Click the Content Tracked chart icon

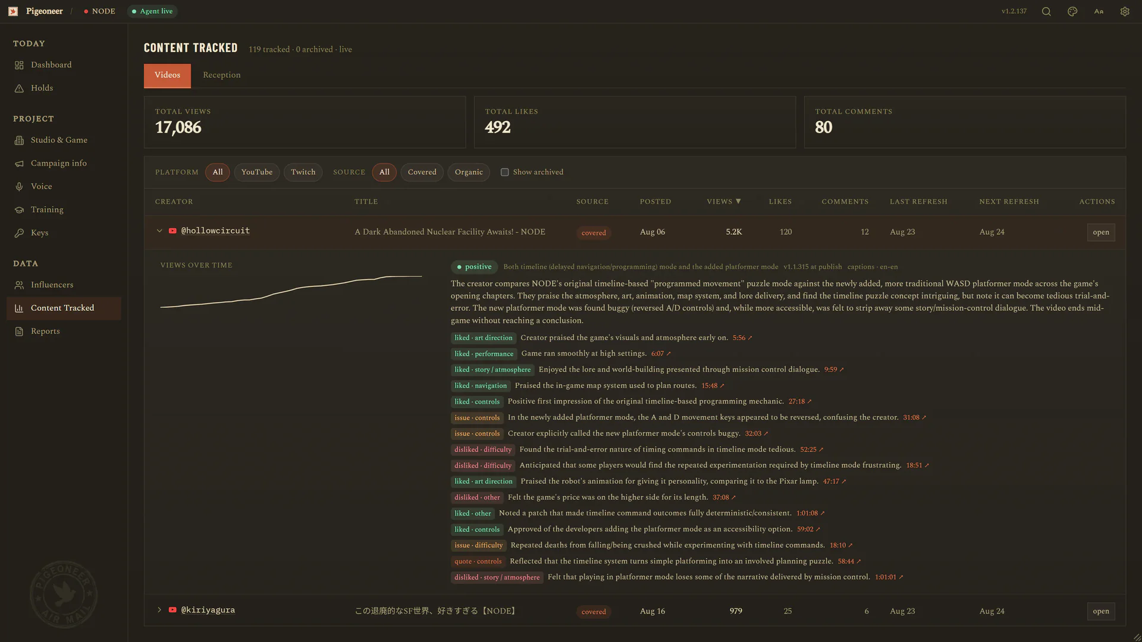pyautogui.click(x=19, y=309)
